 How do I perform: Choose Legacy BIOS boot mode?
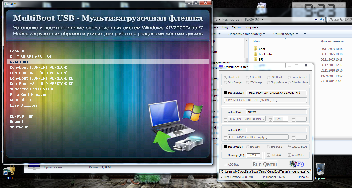pos(289,147)
